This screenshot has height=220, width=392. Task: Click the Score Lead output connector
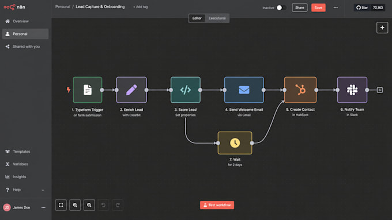coord(200,90)
